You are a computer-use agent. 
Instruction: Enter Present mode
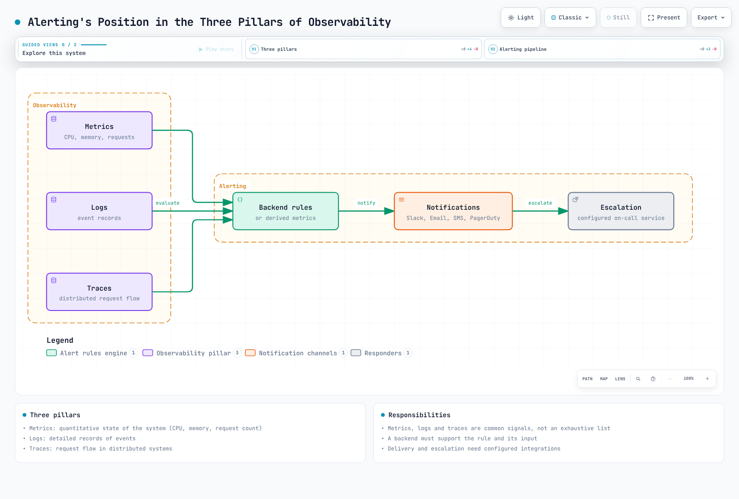click(x=664, y=18)
